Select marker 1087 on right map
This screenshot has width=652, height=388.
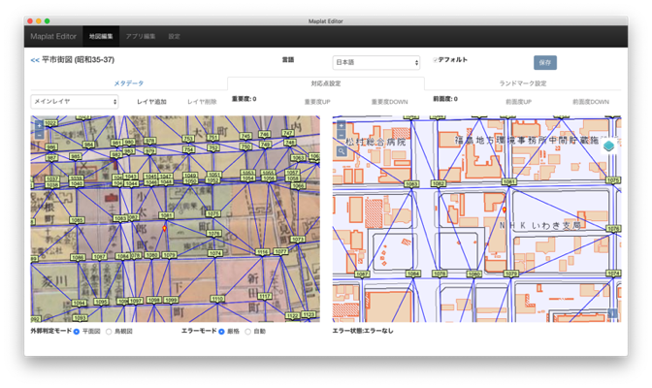[362, 275]
